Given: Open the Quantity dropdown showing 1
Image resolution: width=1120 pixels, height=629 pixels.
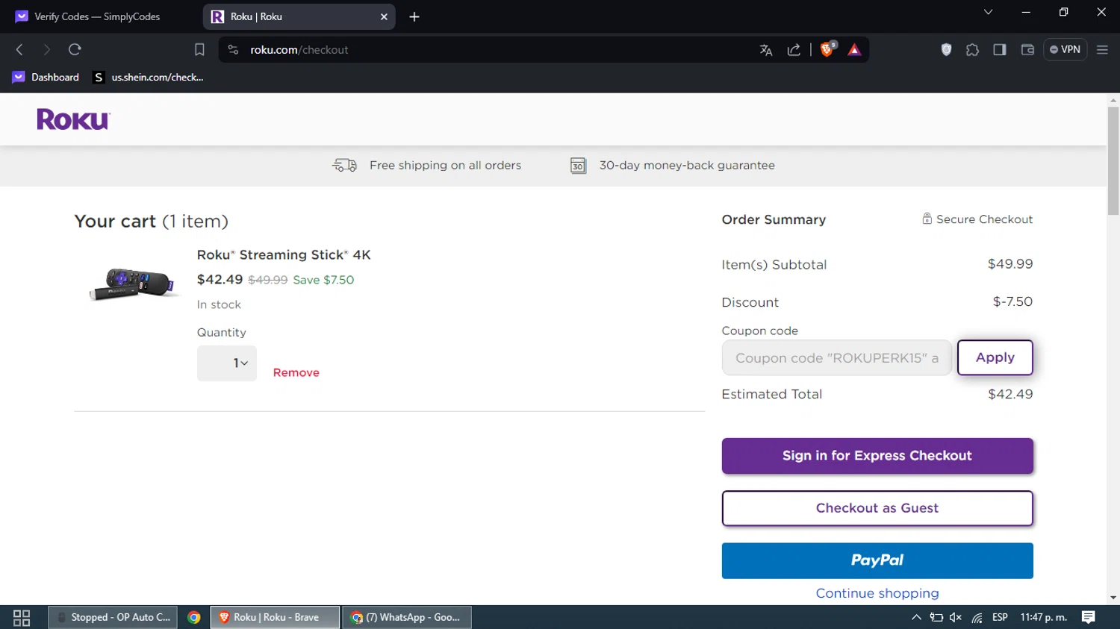Looking at the screenshot, I should pyautogui.click(x=227, y=363).
